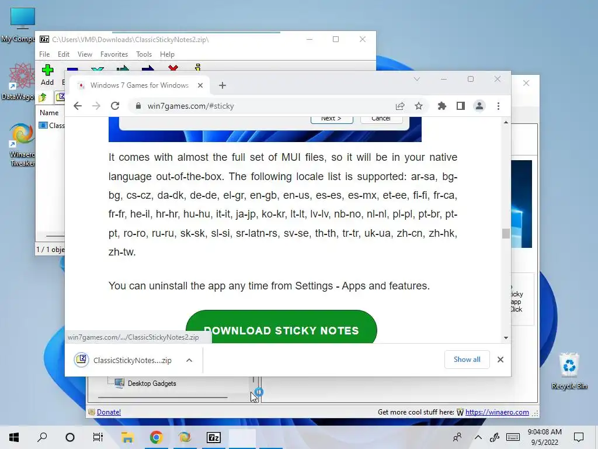This screenshot has height=449, width=598.
Task: Open taskbar search
Action: tap(42, 437)
